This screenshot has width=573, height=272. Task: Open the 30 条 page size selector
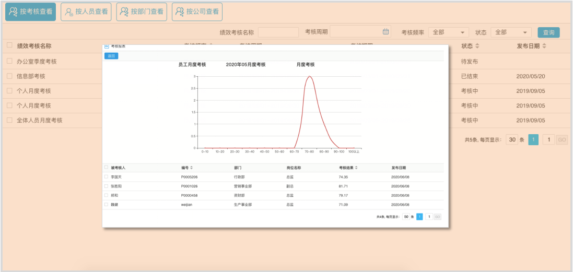512,140
